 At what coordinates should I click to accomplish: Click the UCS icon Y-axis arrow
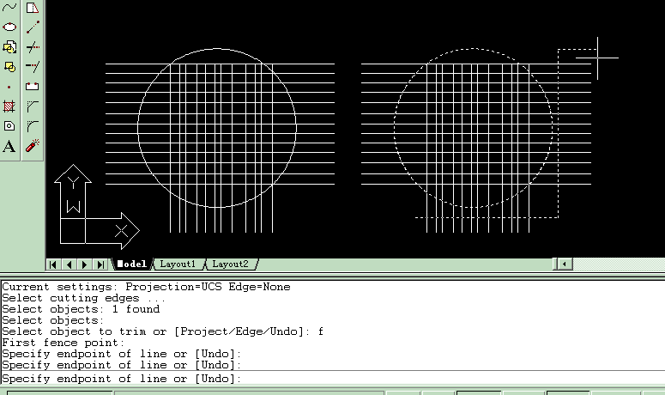(x=73, y=191)
